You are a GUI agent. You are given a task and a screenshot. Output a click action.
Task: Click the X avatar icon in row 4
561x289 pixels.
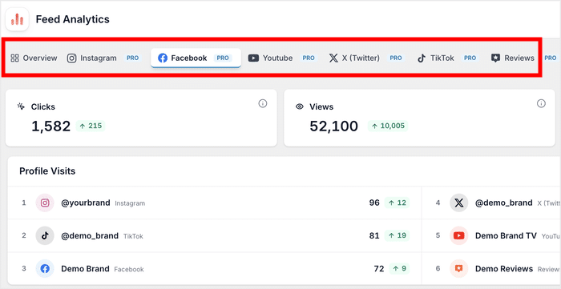[x=459, y=203]
